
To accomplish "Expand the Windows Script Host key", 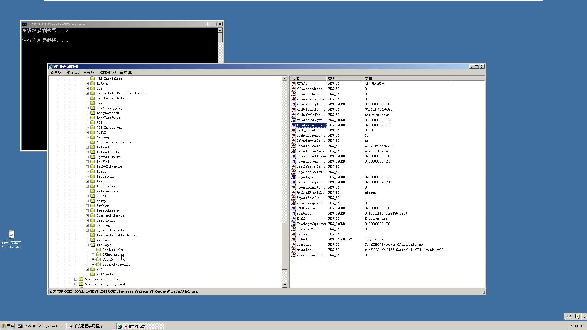I will (76, 279).
